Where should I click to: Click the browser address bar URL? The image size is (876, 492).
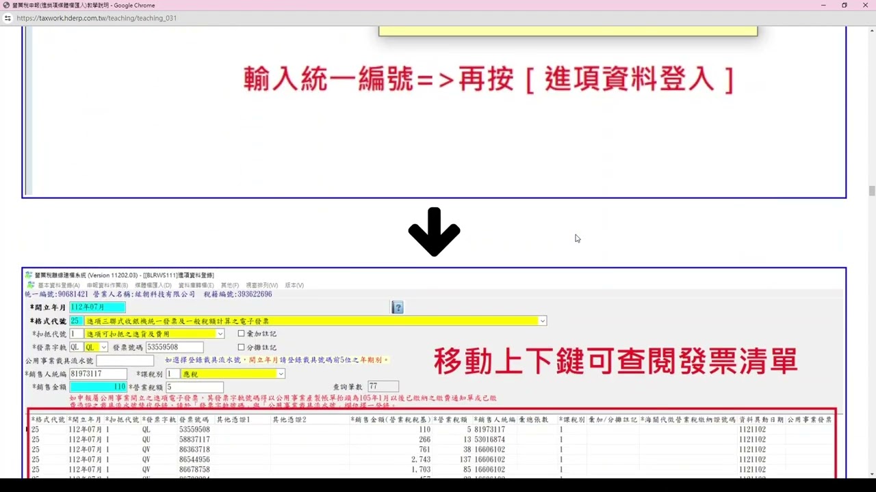click(96, 18)
